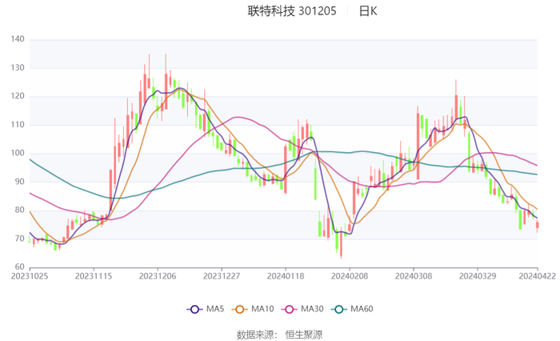The image size is (560, 341).
Task: Click the 20231206 date label on x-axis
Action: (158, 275)
